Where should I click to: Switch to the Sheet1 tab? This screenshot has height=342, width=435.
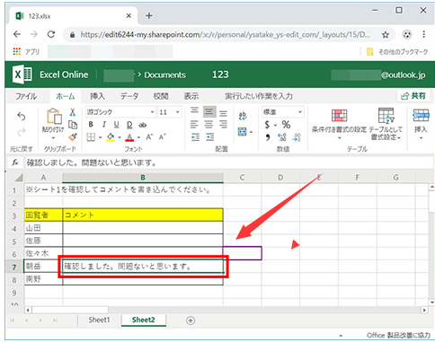click(99, 320)
